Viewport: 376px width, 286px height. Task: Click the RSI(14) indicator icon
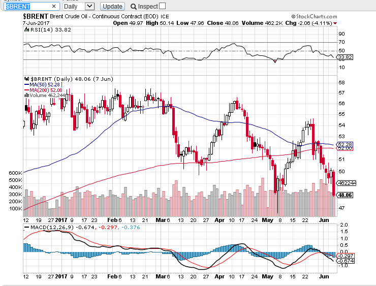[x=26, y=30]
